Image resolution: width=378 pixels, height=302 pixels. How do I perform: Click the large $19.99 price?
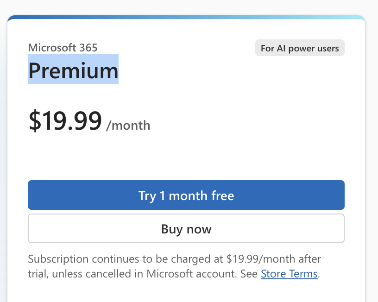click(x=65, y=121)
